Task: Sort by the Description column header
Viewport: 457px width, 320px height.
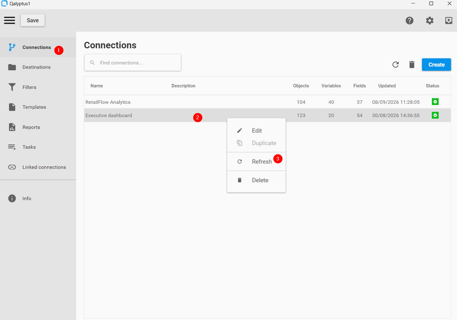Action: [x=183, y=86]
